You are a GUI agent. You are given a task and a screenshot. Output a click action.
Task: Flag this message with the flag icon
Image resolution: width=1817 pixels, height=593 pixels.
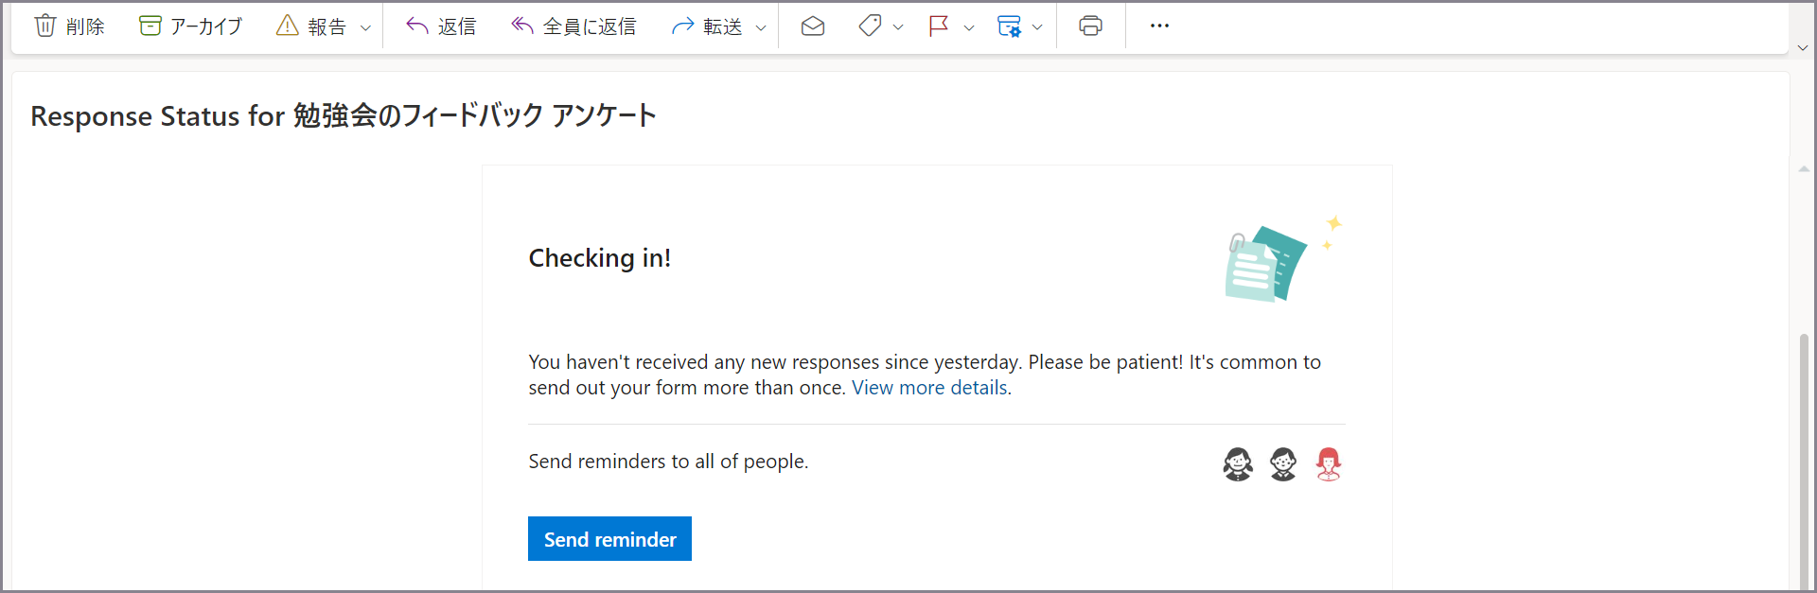939,26
